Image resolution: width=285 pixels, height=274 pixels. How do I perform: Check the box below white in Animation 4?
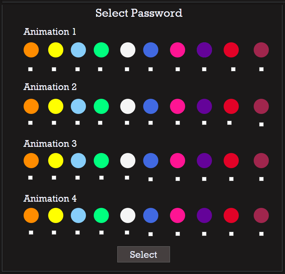click(127, 232)
